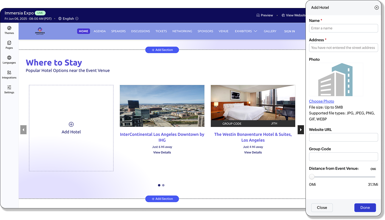Click the Done button

[365, 208]
